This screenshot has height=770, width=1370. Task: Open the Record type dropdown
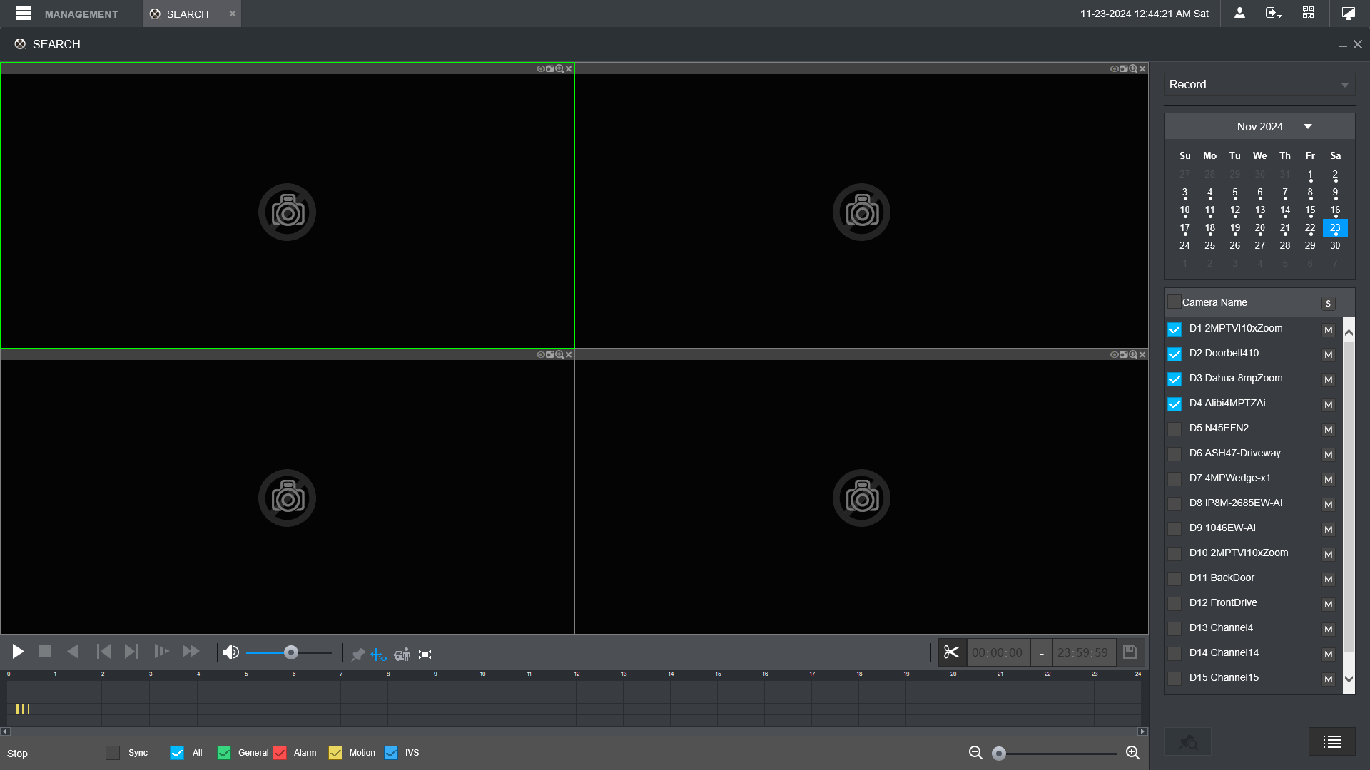click(1260, 85)
